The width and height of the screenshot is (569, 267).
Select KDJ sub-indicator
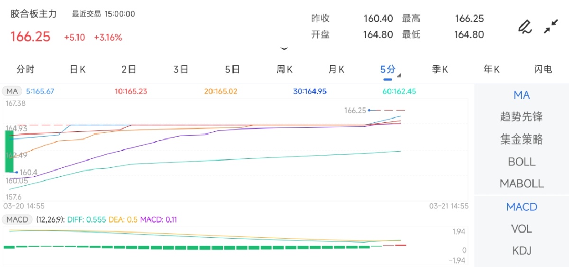click(x=522, y=250)
